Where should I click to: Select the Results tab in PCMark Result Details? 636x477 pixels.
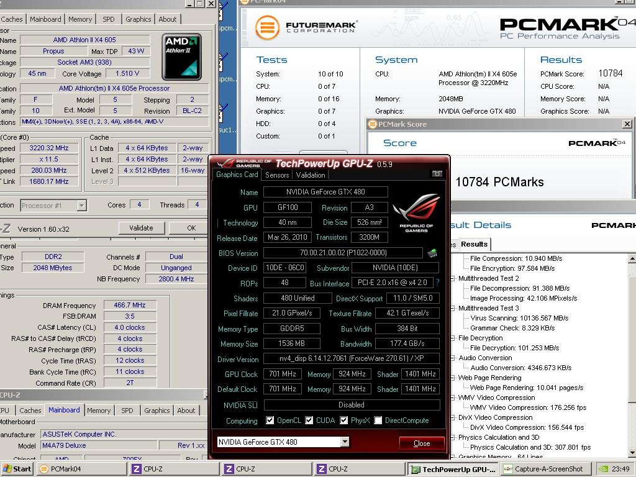coord(474,244)
